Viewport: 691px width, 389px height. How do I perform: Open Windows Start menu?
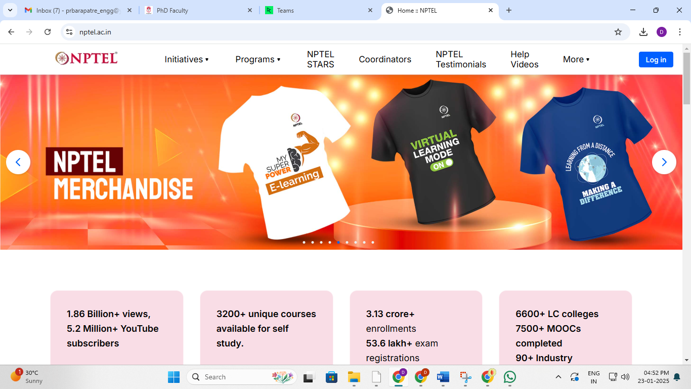[x=174, y=377]
